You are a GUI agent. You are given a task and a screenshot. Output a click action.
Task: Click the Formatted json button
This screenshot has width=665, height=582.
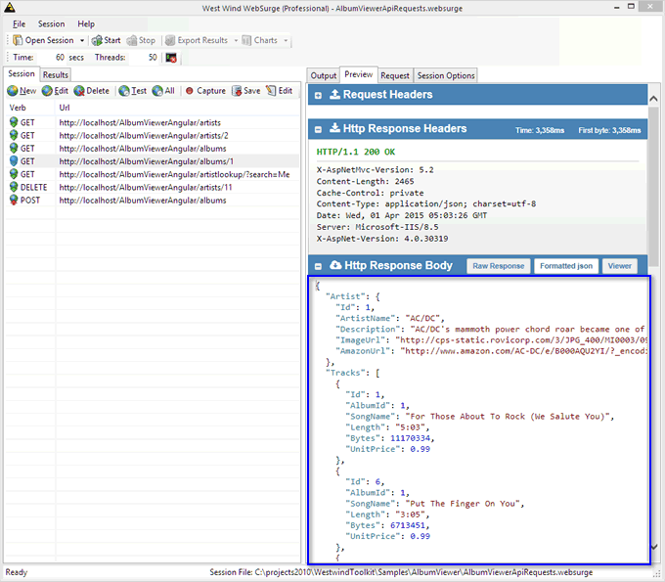coord(565,265)
